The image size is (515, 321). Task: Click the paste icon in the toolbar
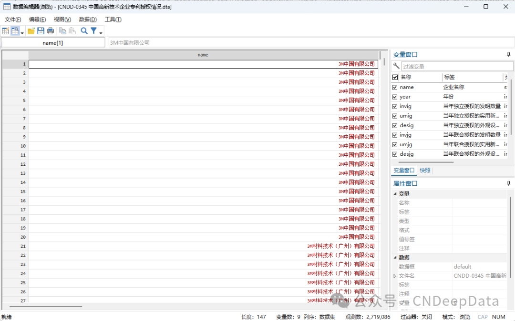[x=72, y=31]
